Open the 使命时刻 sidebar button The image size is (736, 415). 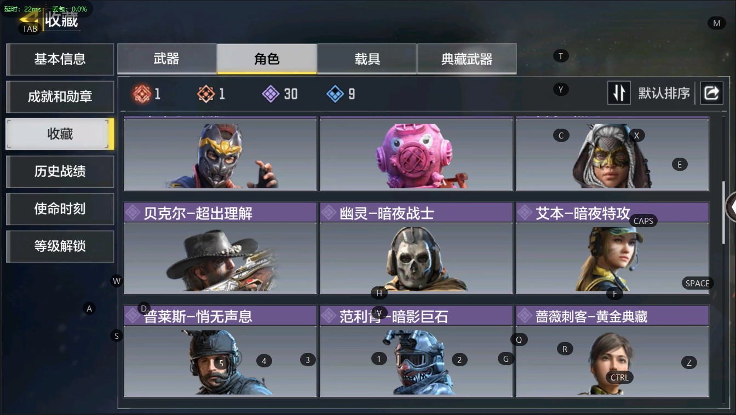[60, 209]
